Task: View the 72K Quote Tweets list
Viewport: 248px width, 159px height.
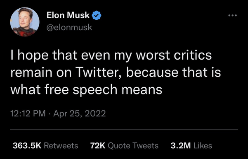Action: pos(124,145)
